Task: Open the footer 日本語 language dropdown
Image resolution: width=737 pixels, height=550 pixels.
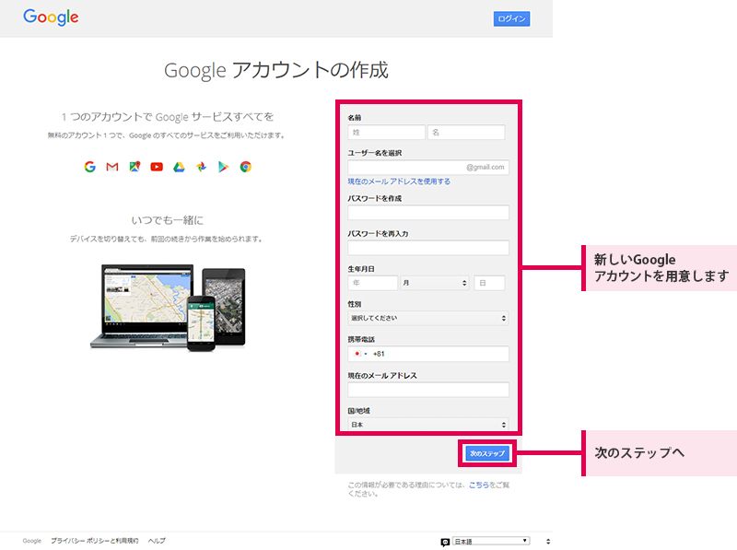Action: coord(491,542)
